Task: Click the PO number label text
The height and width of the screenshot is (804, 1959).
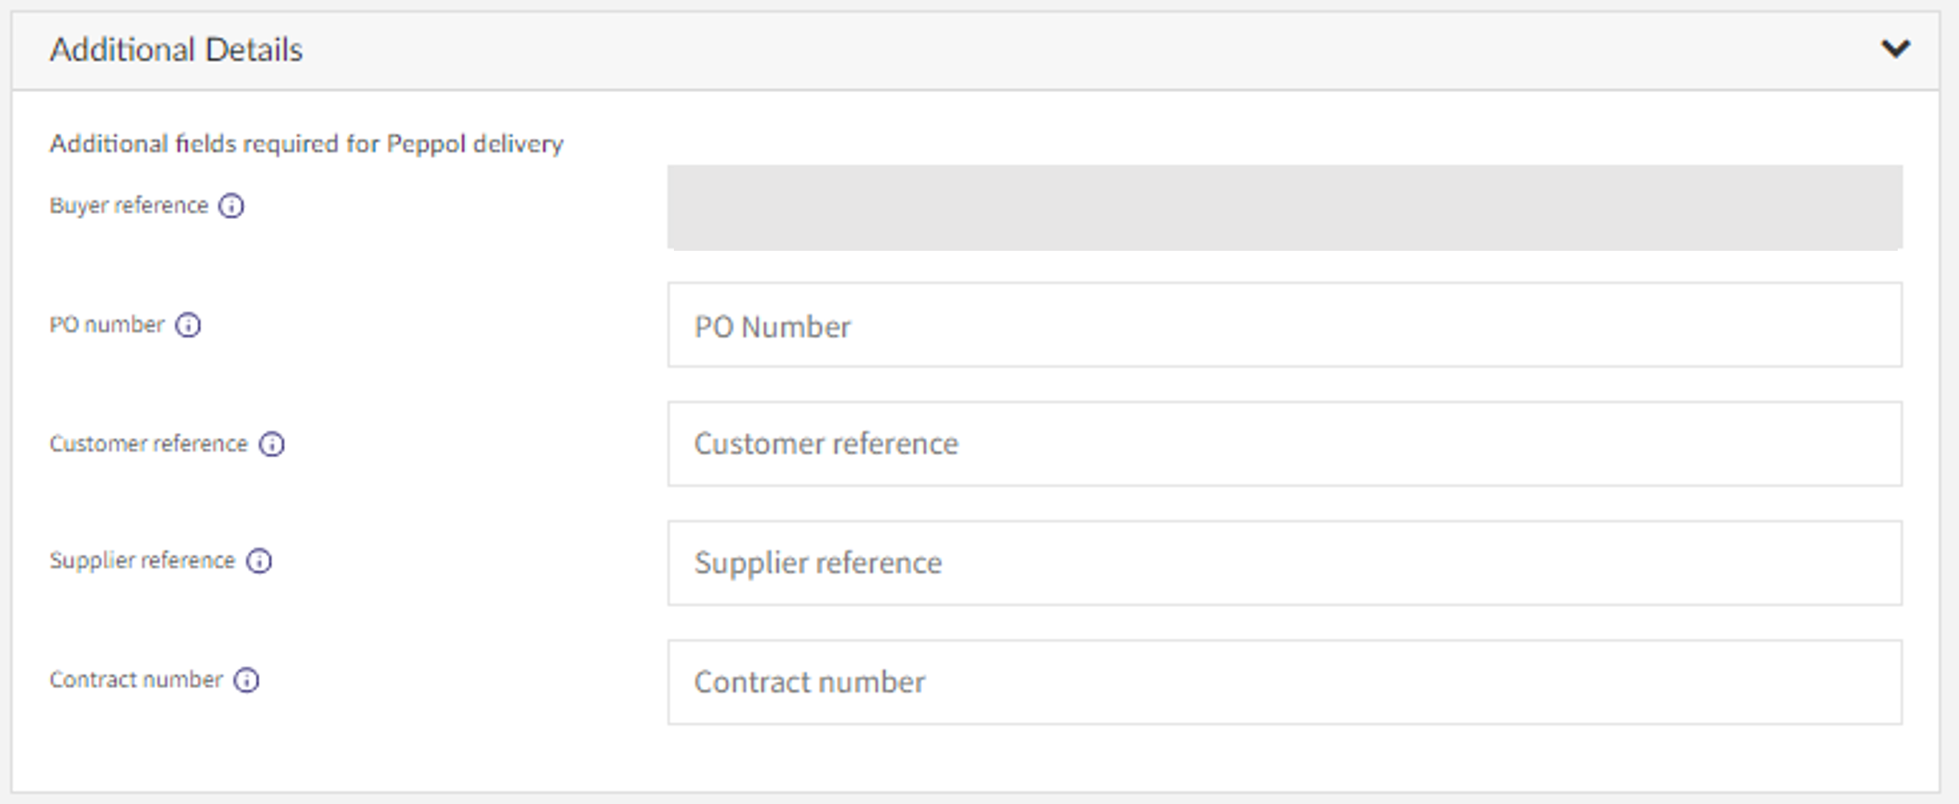Action: pyautogui.click(x=106, y=325)
